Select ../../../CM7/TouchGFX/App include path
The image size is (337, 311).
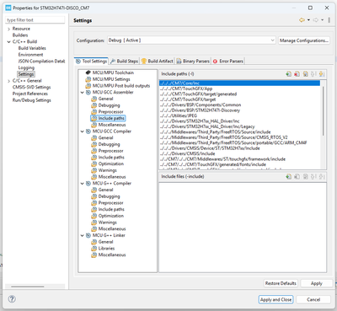coord(186,88)
